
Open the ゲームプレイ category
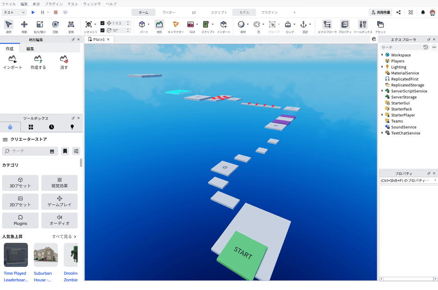pos(60,201)
